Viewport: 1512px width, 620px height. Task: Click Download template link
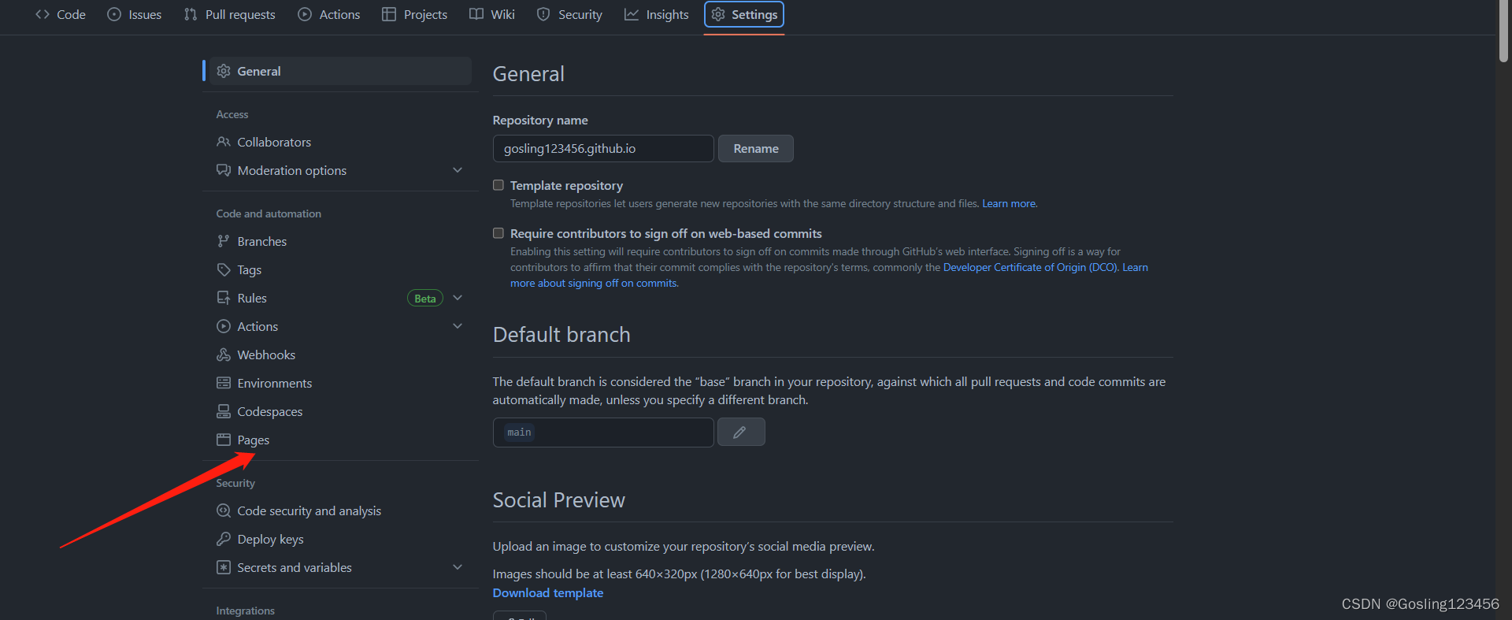548,592
